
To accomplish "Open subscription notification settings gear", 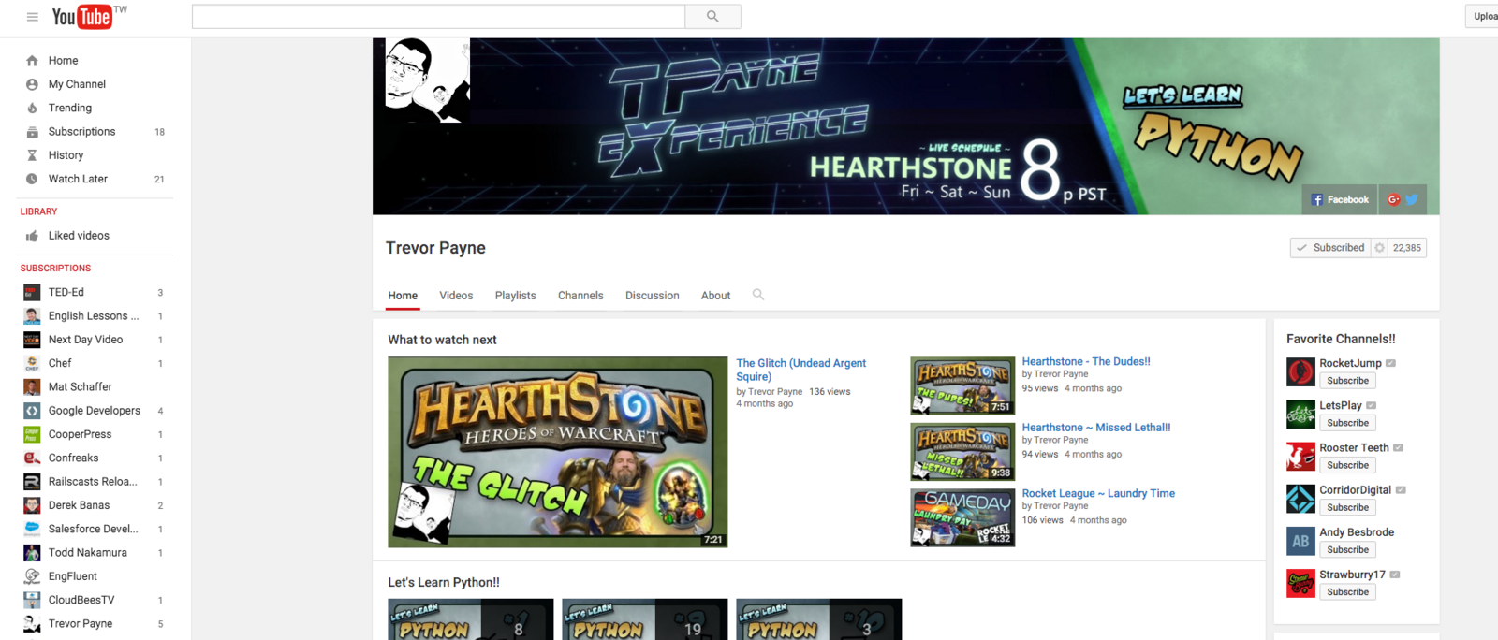I will click(x=1379, y=248).
